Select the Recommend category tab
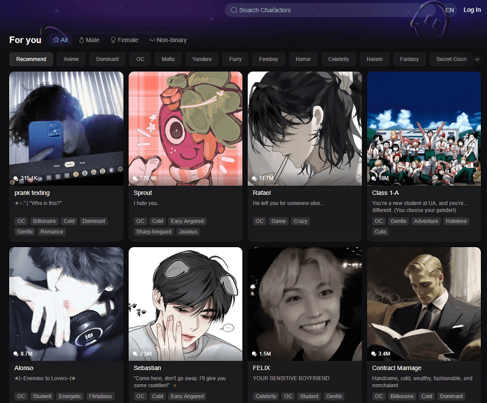 point(31,59)
